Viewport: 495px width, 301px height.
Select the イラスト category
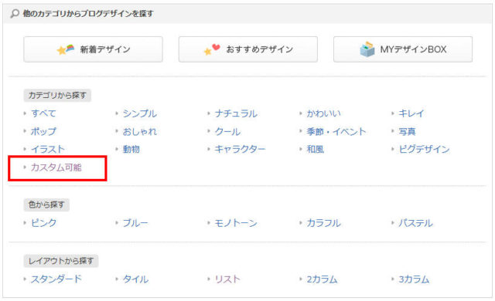coord(48,149)
